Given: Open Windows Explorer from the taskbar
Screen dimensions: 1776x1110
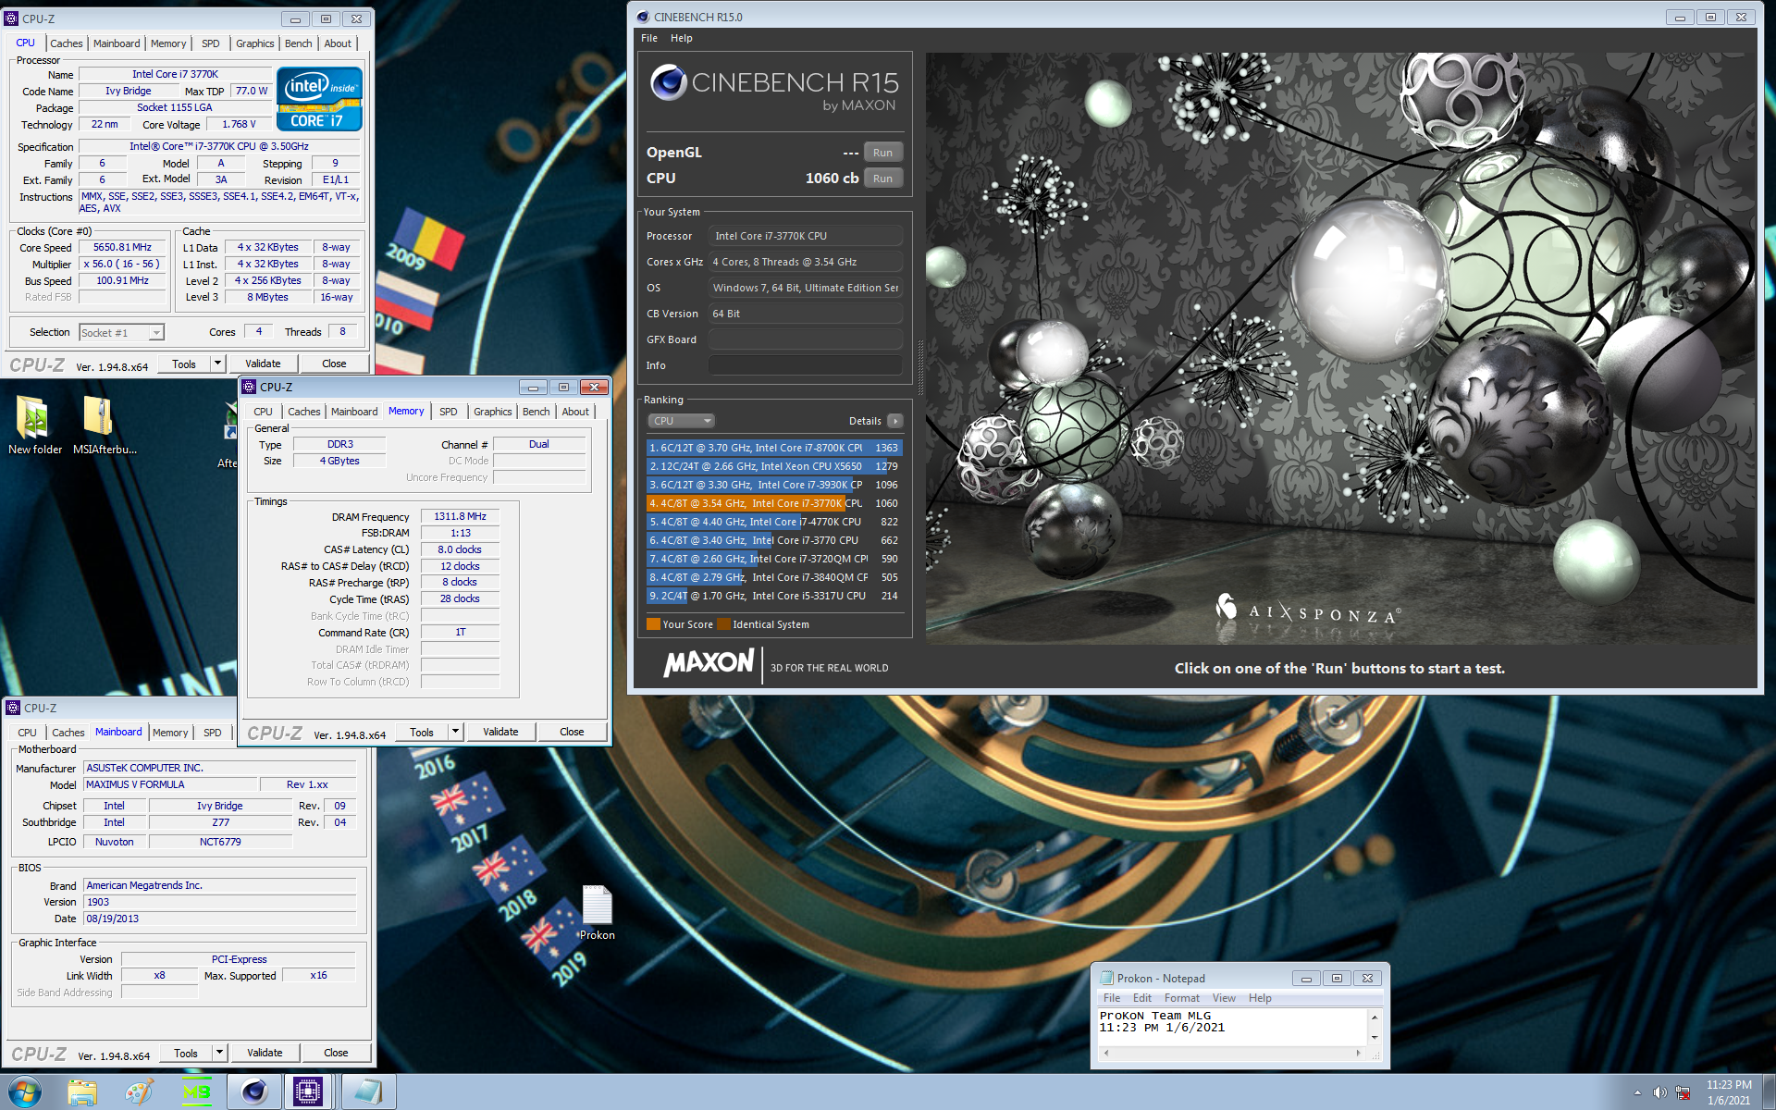Looking at the screenshot, I should coord(82,1092).
